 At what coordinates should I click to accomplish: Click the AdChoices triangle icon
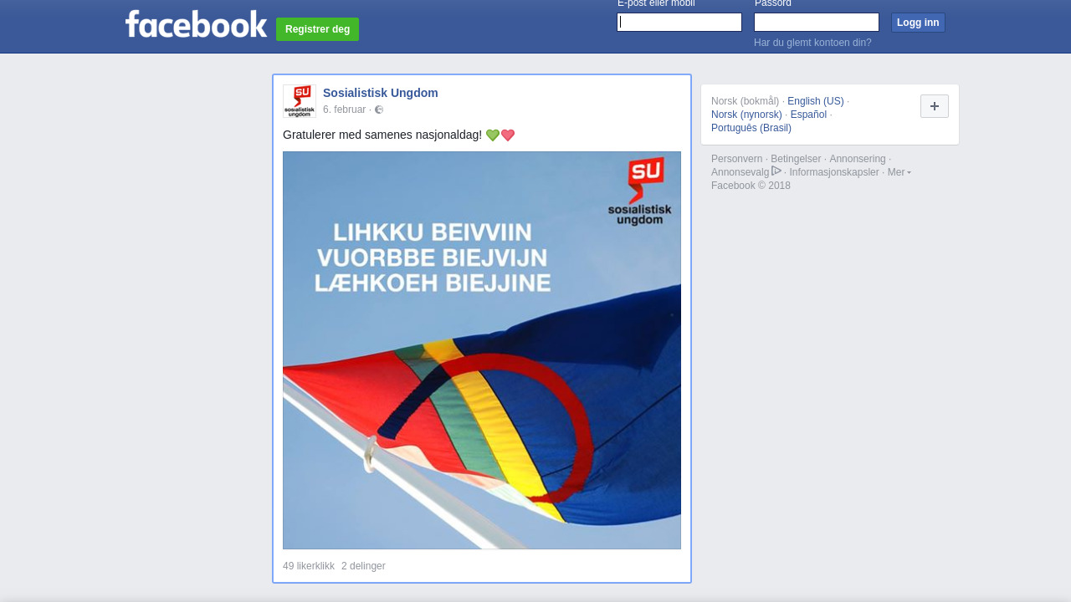[776, 171]
